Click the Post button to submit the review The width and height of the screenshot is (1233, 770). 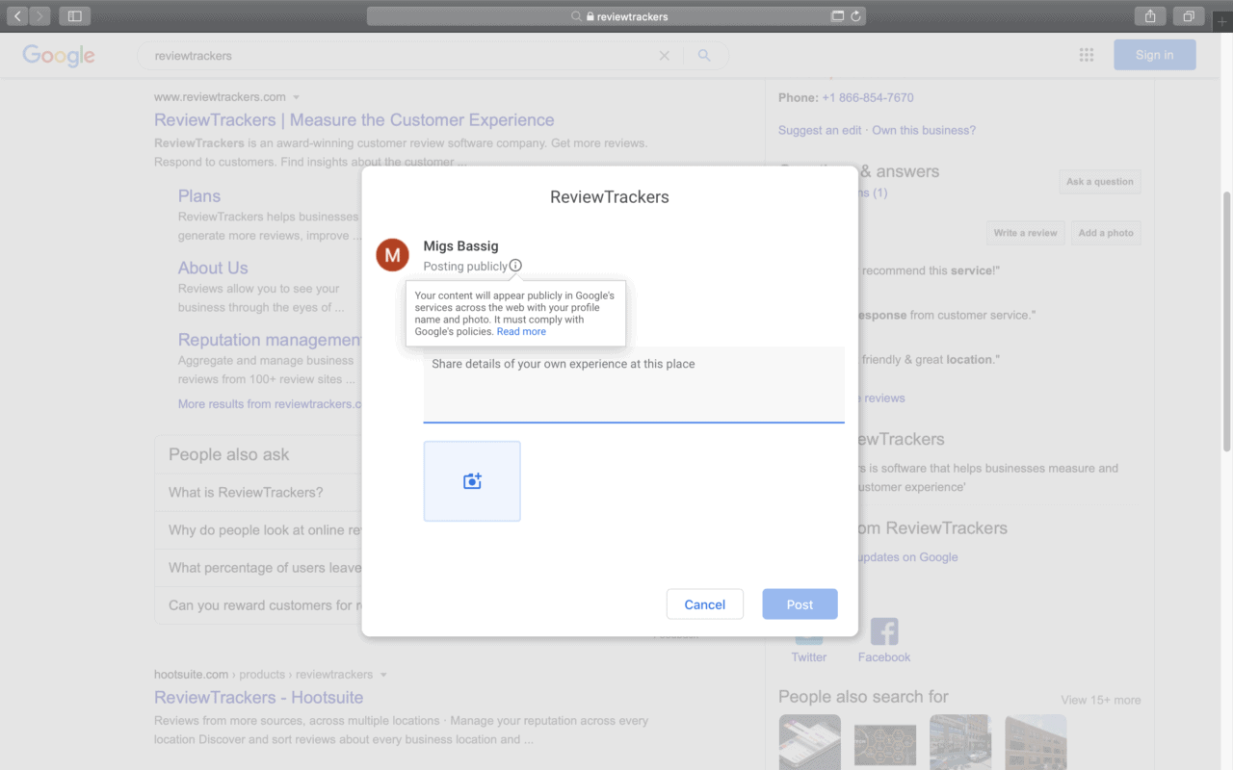coord(800,603)
